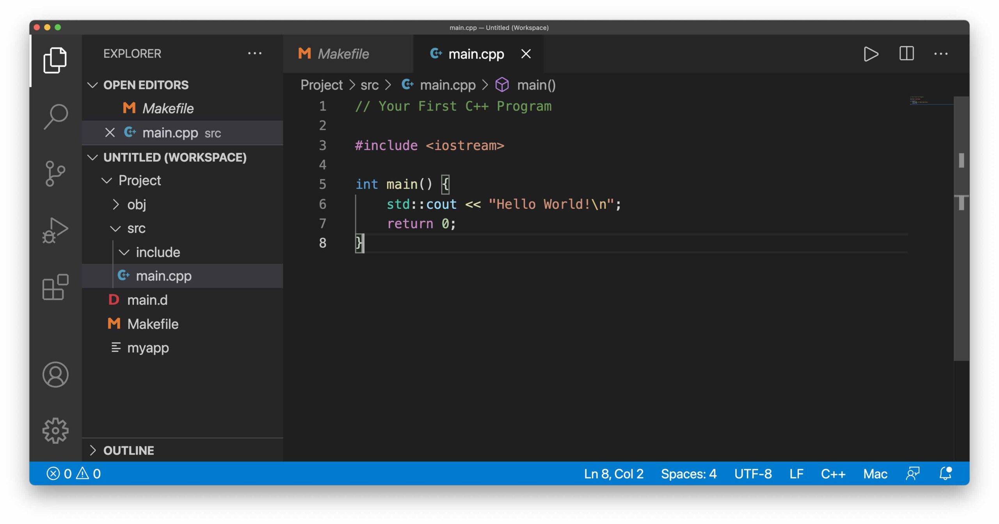Open the Extensions view
The image size is (999, 524).
(x=55, y=288)
